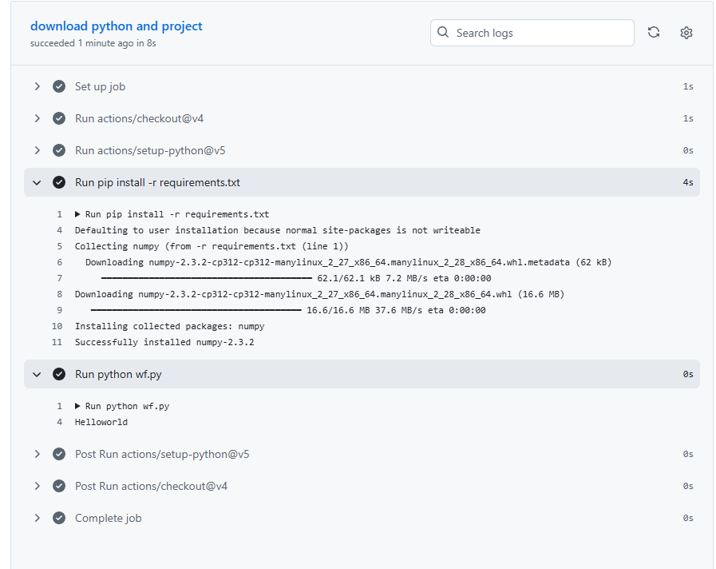Open the 'download python and project' job title
This screenshot has width=716, height=569.
tap(117, 26)
